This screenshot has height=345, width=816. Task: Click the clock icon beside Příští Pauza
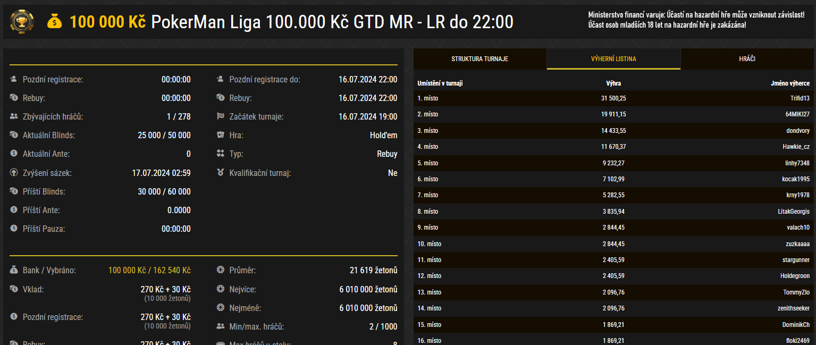pyautogui.click(x=12, y=229)
